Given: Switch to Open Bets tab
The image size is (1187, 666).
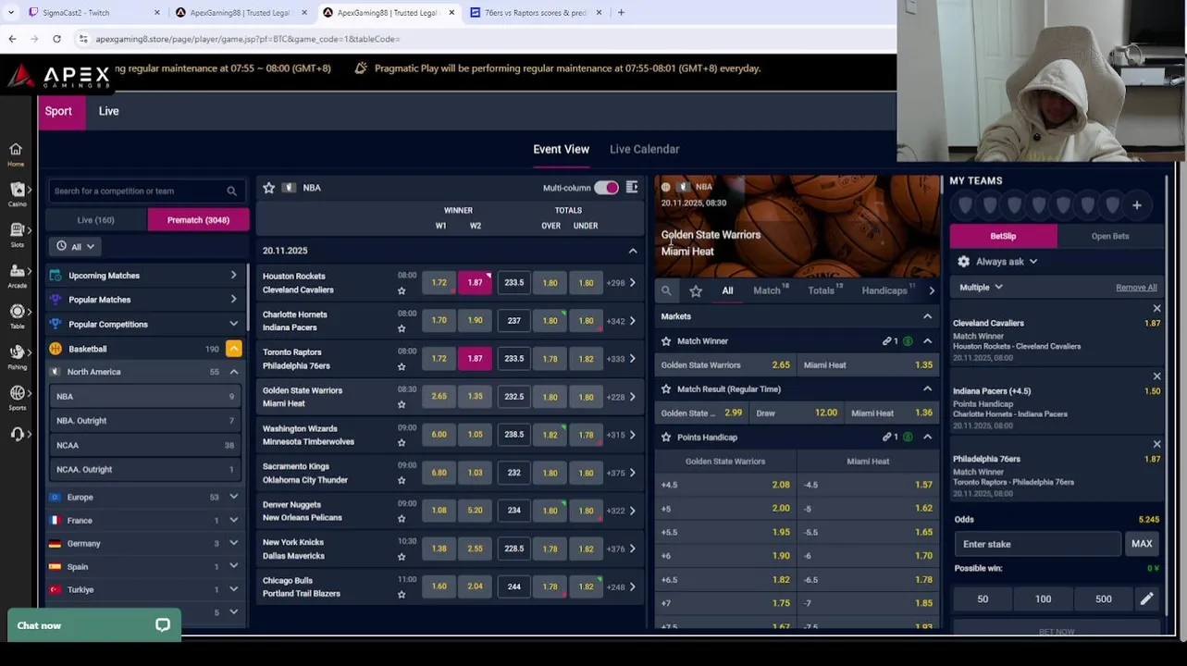Looking at the screenshot, I should coord(1109,236).
